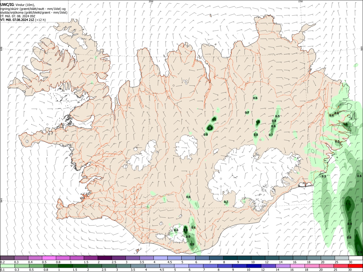Select the light pink 16 swatch in rain legend

[x=298, y=266]
